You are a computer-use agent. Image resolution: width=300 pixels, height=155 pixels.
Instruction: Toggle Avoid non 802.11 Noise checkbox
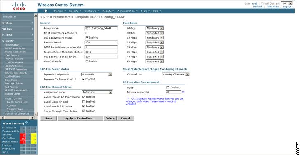tap(84, 106)
